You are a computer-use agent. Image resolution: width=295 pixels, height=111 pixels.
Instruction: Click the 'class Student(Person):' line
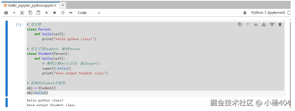[48, 54]
